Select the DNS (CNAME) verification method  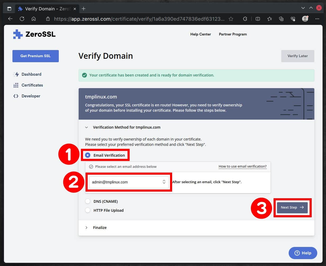[x=88, y=201]
